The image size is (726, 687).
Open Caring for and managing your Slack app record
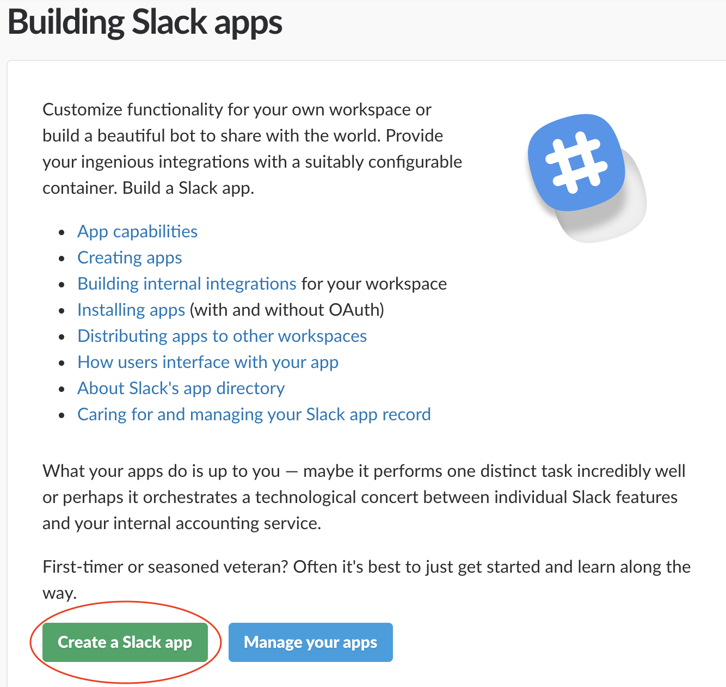click(x=254, y=414)
